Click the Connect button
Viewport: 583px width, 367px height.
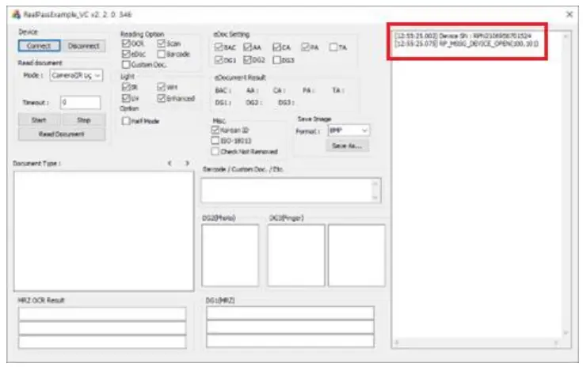[x=39, y=46]
